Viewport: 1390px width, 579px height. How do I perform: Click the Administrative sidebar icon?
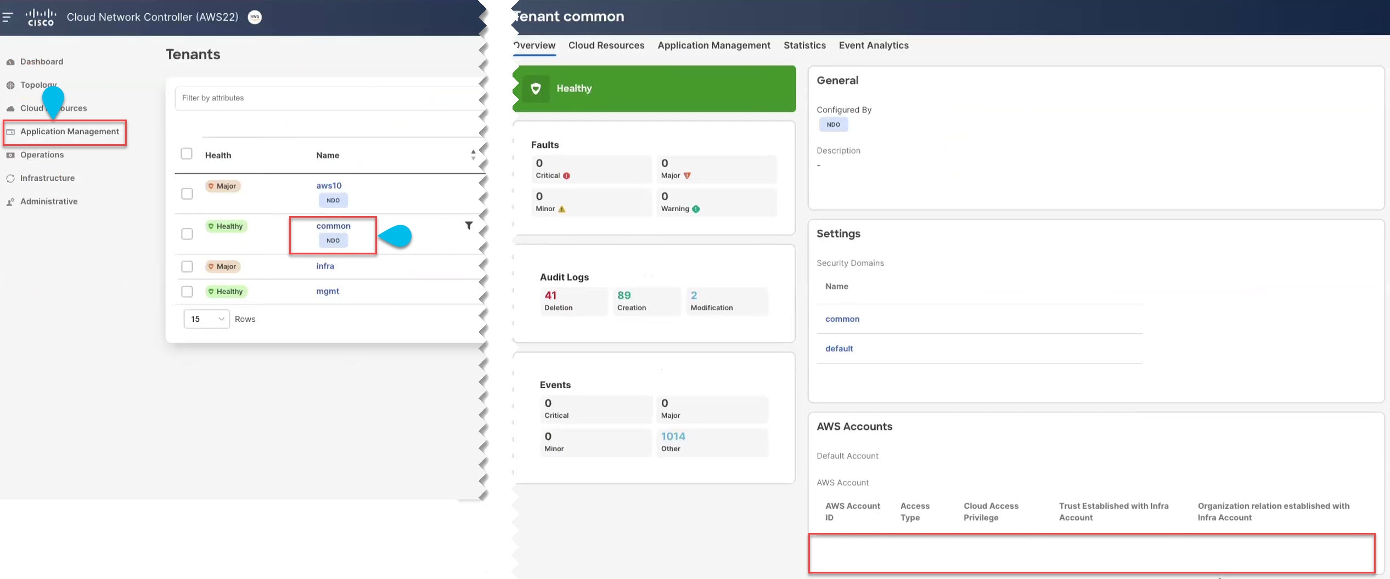pos(10,202)
